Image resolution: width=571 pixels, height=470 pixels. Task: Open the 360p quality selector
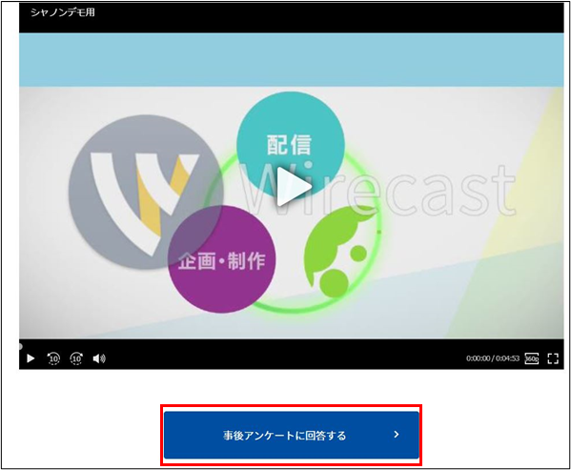pyautogui.click(x=532, y=358)
